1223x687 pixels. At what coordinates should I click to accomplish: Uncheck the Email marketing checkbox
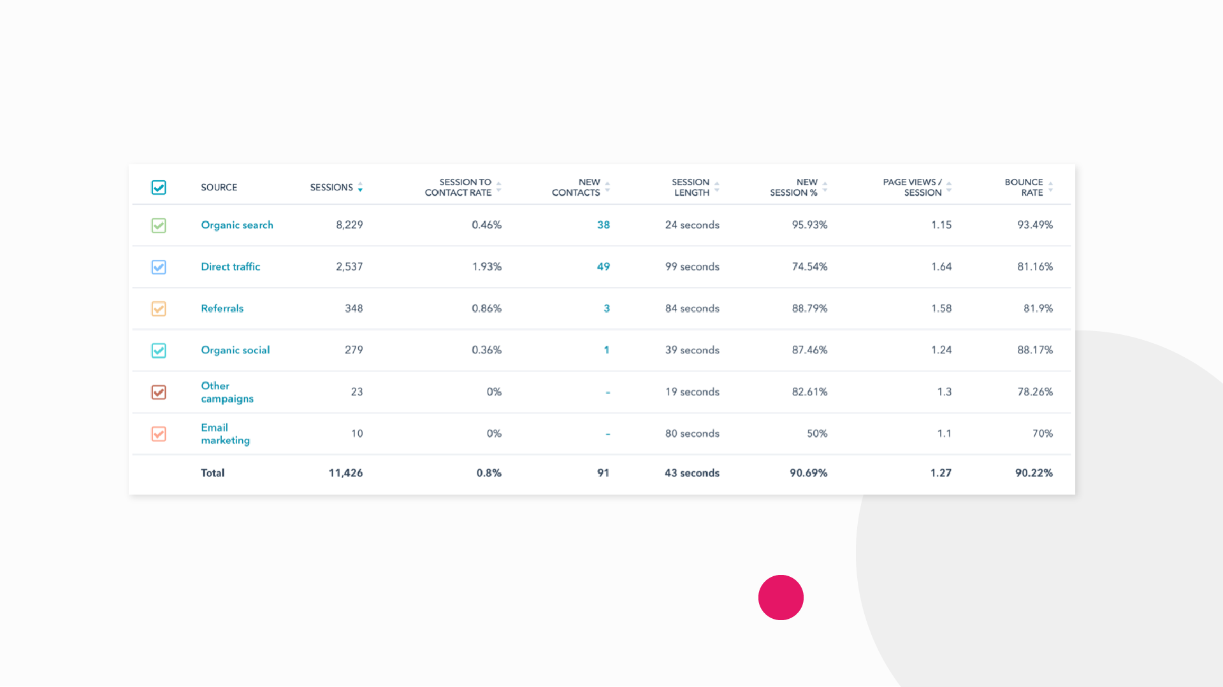pyautogui.click(x=159, y=434)
